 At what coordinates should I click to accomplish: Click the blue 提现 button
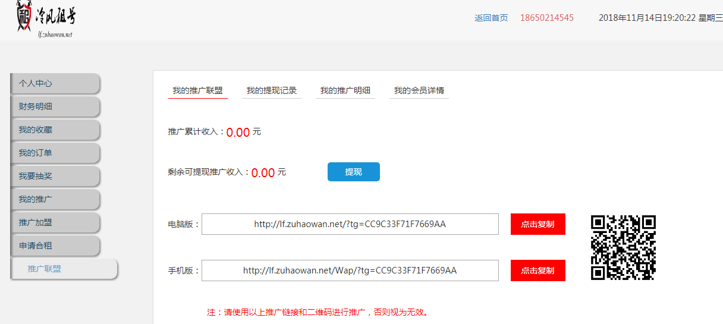pyautogui.click(x=354, y=172)
